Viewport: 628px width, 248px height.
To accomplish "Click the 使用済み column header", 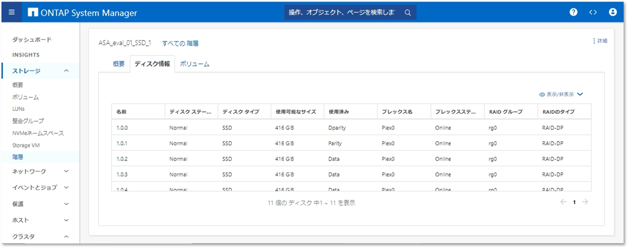I will tap(350, 112).
